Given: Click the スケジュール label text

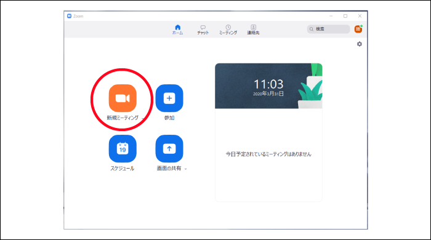Looking at the screenshot, I should [123, 169].
